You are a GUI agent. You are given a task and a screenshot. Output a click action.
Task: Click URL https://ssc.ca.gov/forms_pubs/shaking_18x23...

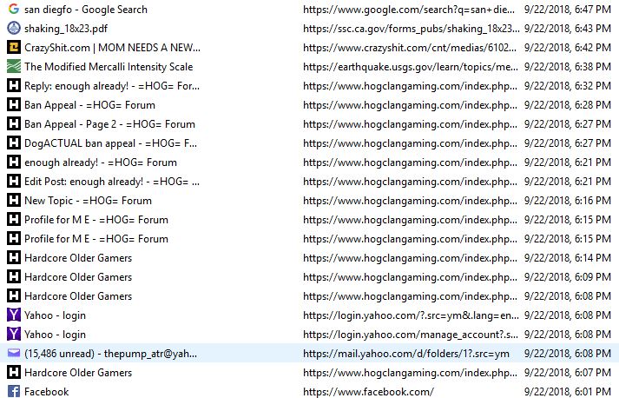pos(412,29)
